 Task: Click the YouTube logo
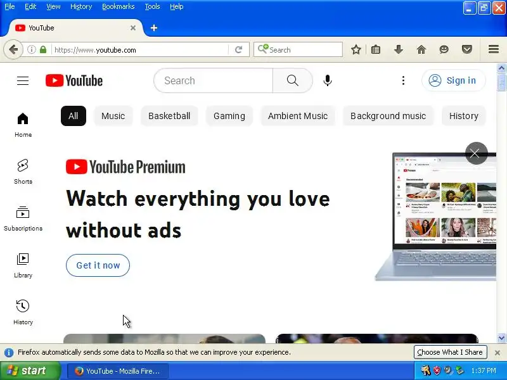point(74,80)
